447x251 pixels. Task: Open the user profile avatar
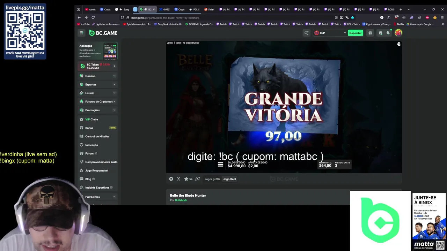398,33
